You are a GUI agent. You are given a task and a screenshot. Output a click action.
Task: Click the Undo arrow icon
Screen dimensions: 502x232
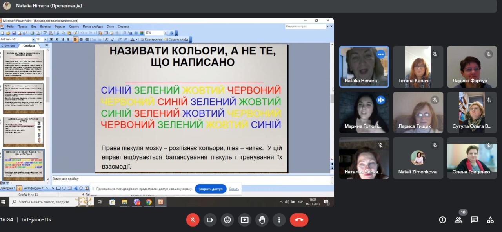82,33
